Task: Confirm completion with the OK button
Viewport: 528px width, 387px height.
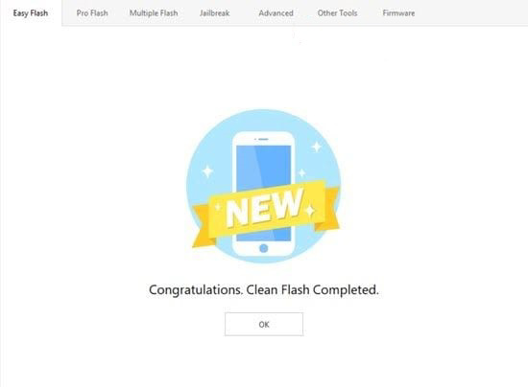Action: click(264, 324)
